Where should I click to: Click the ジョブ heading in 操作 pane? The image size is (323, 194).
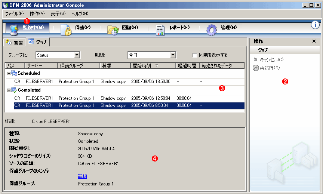click(263, 50)
